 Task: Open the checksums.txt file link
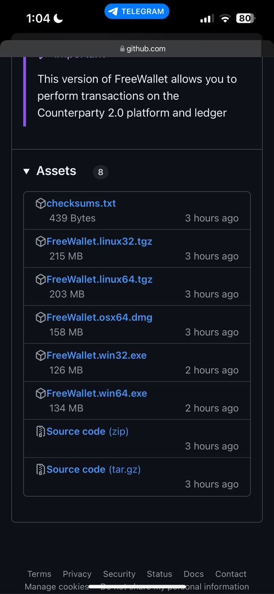click(x=81, y=203)
